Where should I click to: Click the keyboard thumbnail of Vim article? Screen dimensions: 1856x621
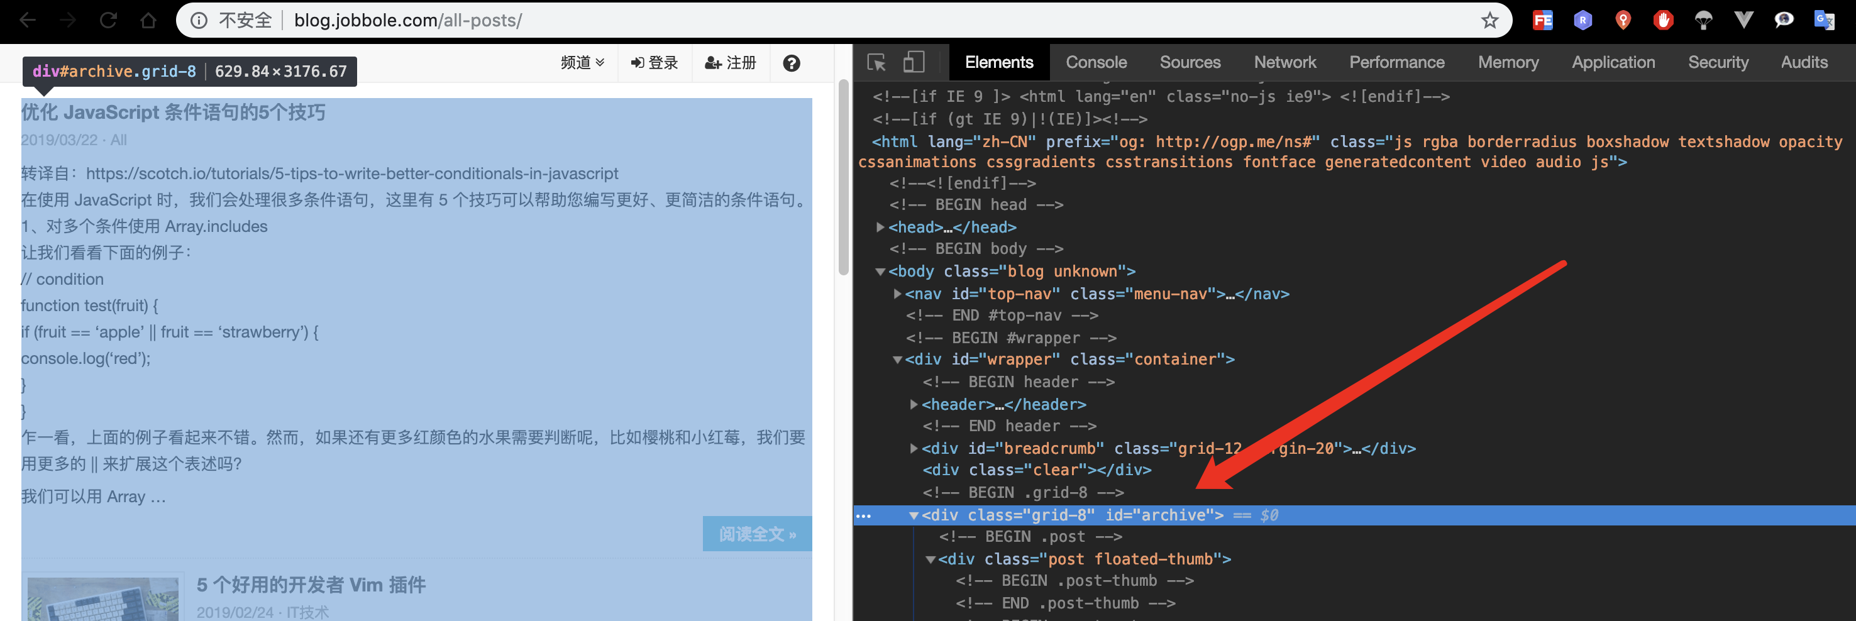[103, 598]
